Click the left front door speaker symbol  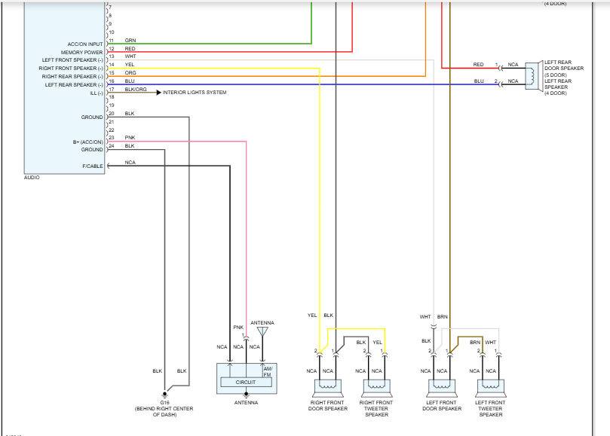coord(442,388)
